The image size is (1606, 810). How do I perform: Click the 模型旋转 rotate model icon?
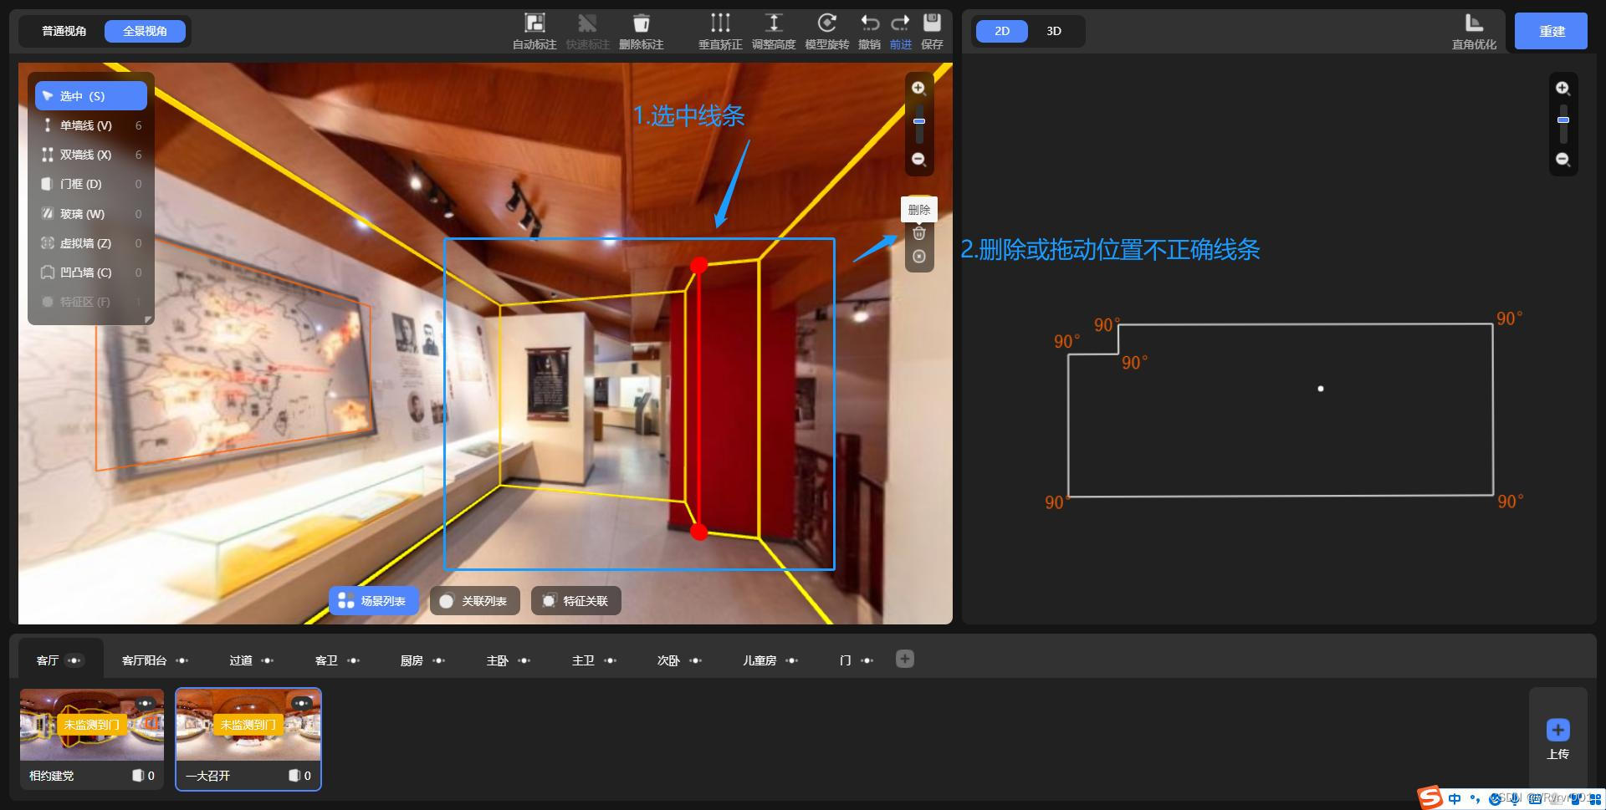[x=826, y=23]
